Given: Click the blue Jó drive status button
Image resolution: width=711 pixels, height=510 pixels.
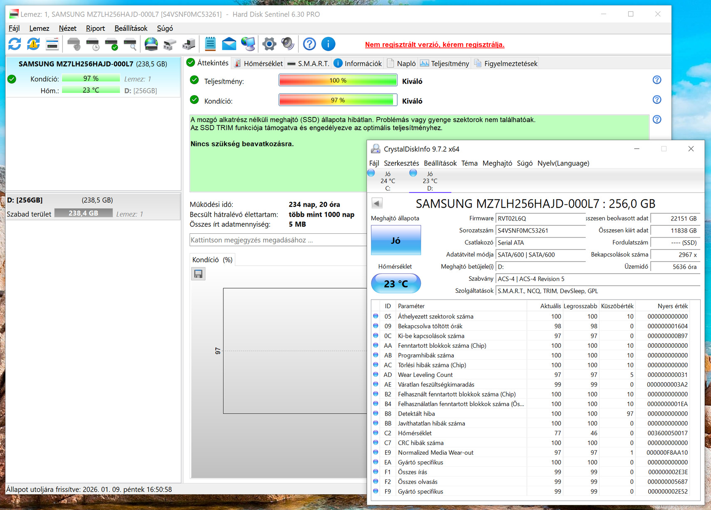Looking at the screenshot, I should coord(395,240).
